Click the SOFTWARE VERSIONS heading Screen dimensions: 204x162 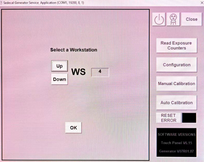[x=177, y=134]
